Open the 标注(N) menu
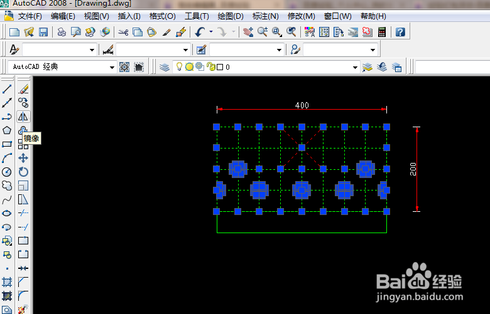This screenshot has width=490, height=314. point(266,16)
